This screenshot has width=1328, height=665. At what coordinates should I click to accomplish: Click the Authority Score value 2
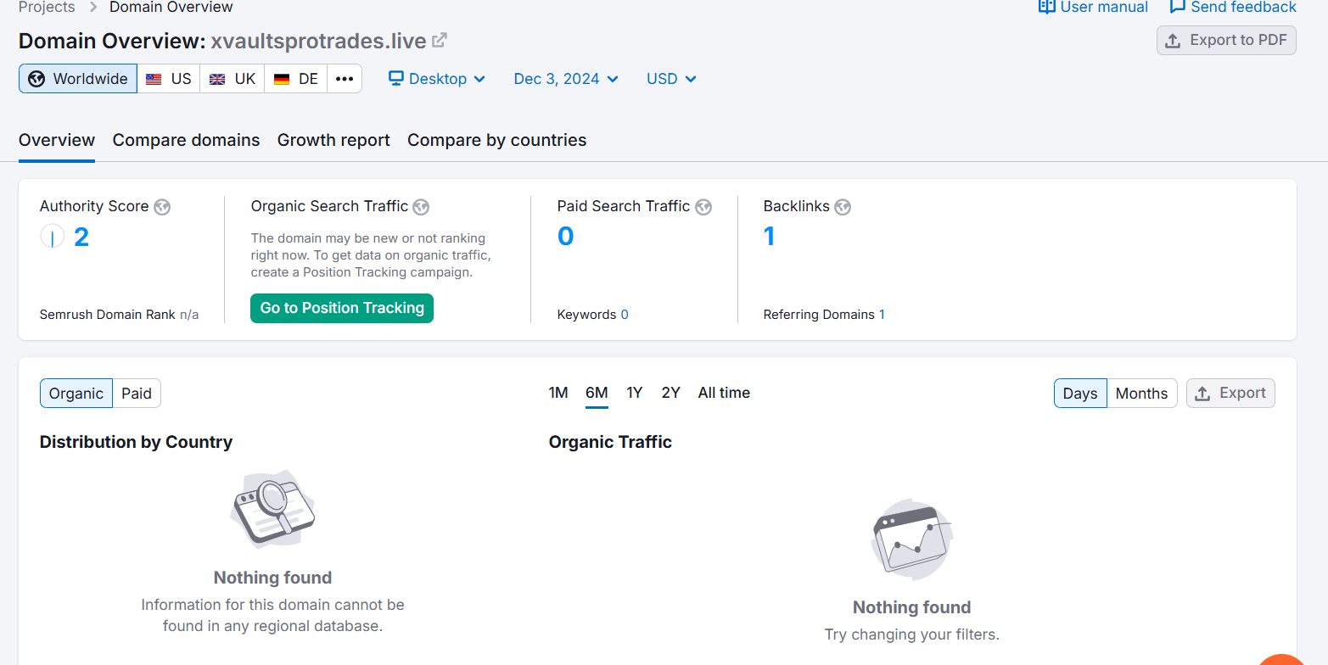[81, 237]
